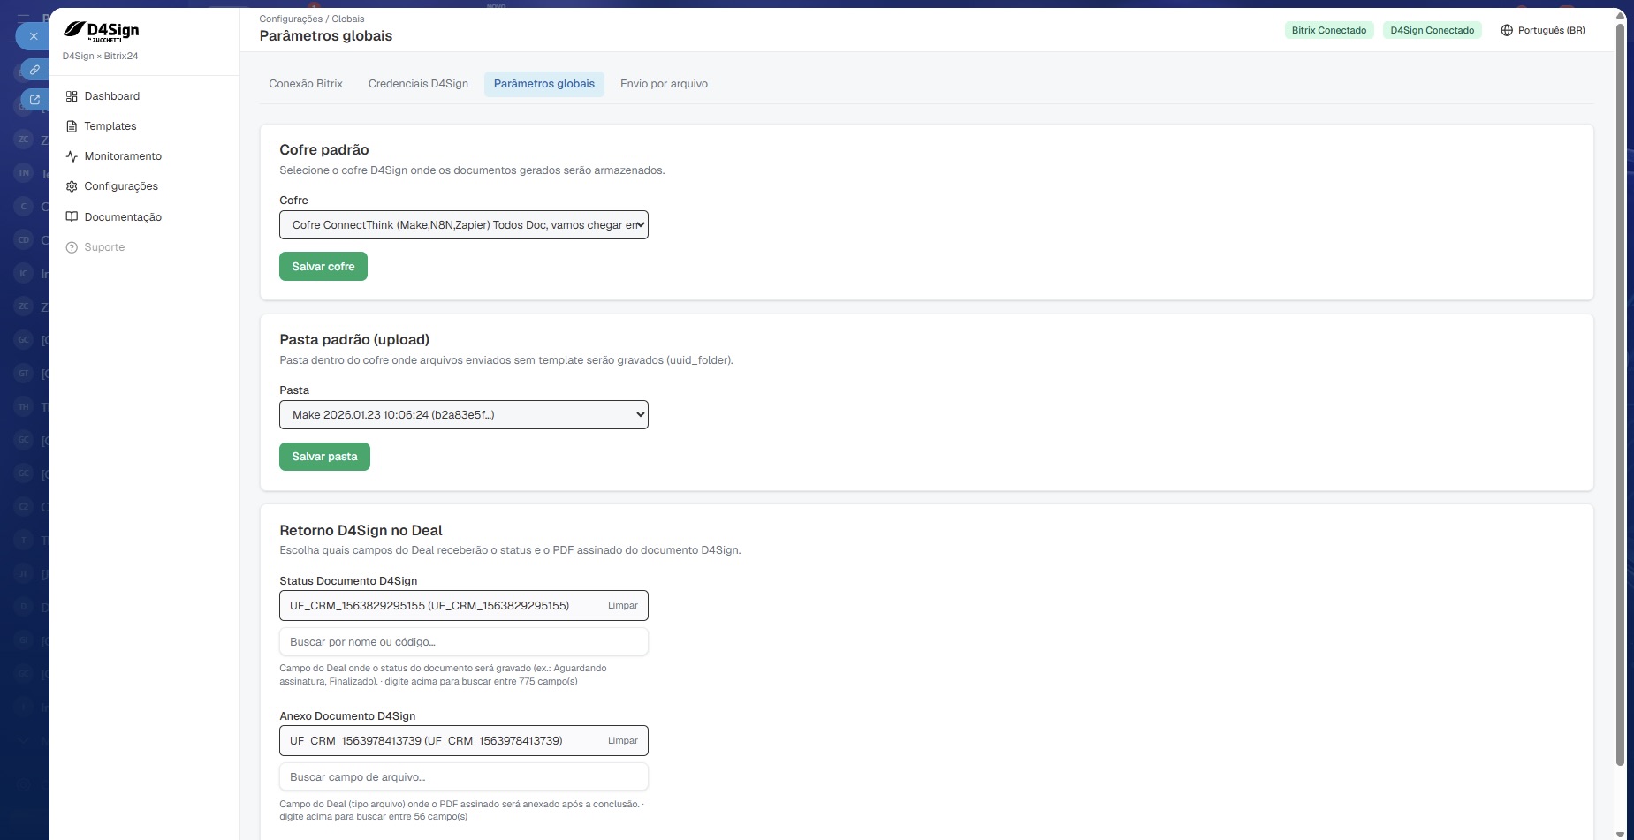1634x840 pixels.
Task: Switch to the Credenciais D4Sign tab
Action: (x=418, y=84)
